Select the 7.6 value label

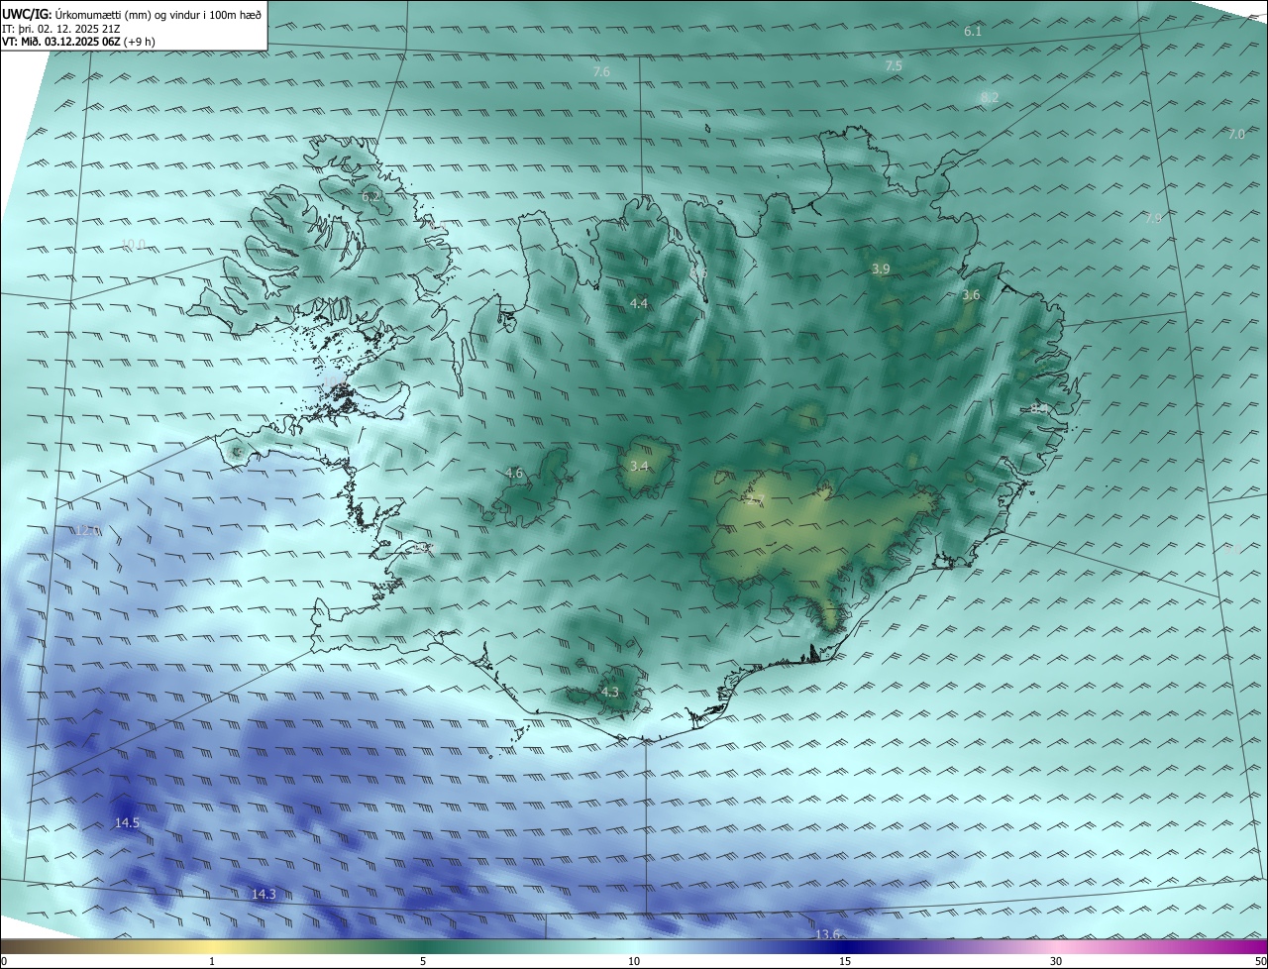tap(601, 71)
